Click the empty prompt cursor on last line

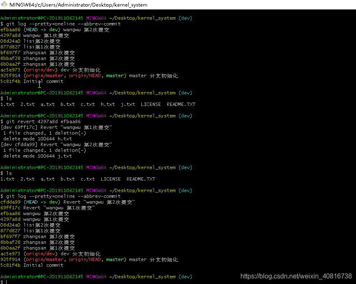click(7, 282)
